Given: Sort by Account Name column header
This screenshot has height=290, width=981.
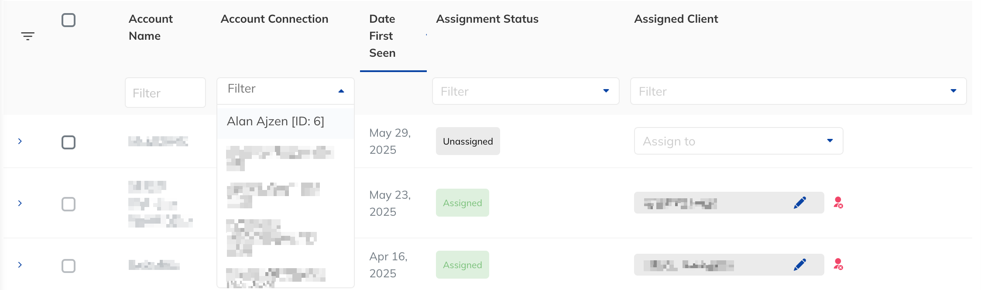Looking at the screenshot, I should pyautogui.click(x=151, y=28).
